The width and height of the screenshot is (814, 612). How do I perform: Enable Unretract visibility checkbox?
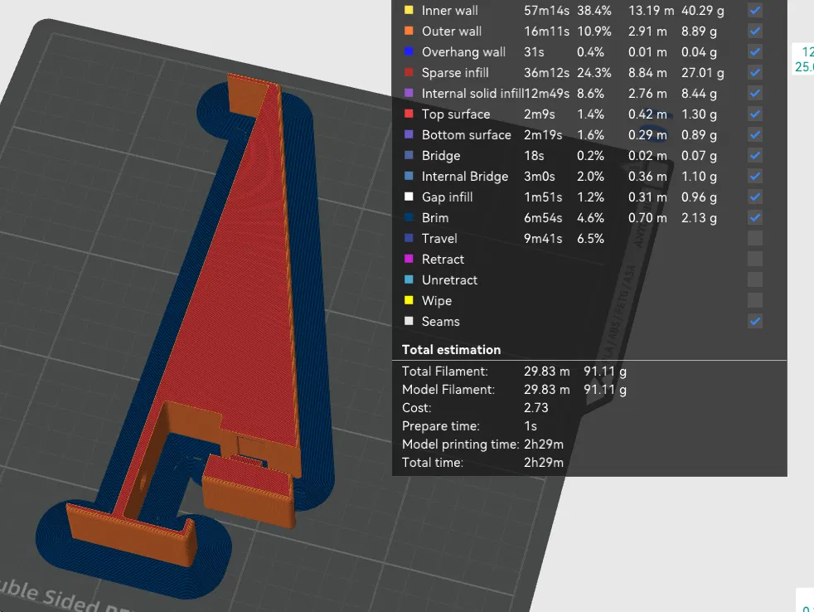[755, 279]
